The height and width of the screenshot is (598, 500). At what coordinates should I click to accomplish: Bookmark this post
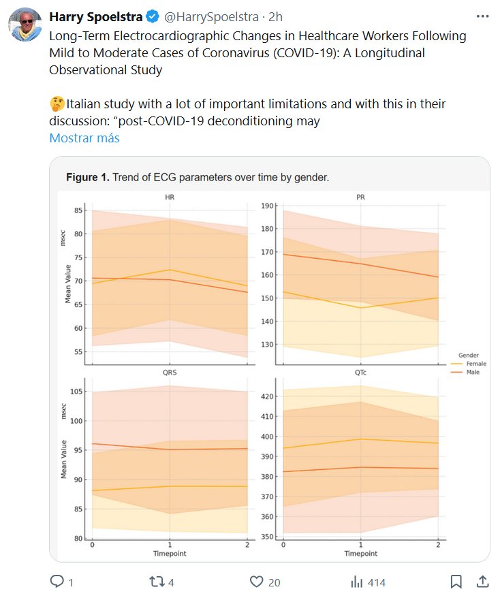[x=456, y=582]
